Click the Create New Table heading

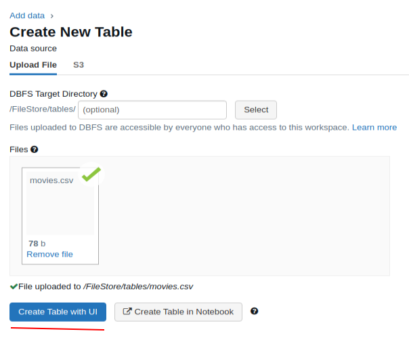point(71,32)
